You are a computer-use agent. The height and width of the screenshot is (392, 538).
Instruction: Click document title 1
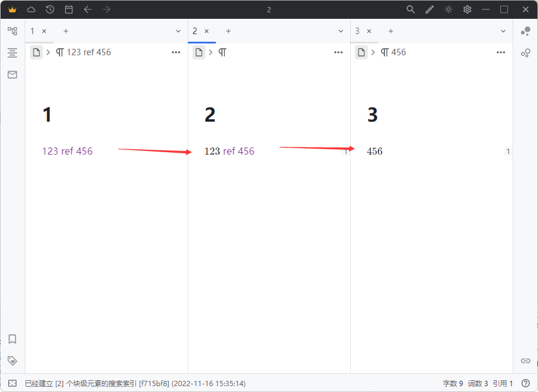pyautogui.click(x=47, y=115)
